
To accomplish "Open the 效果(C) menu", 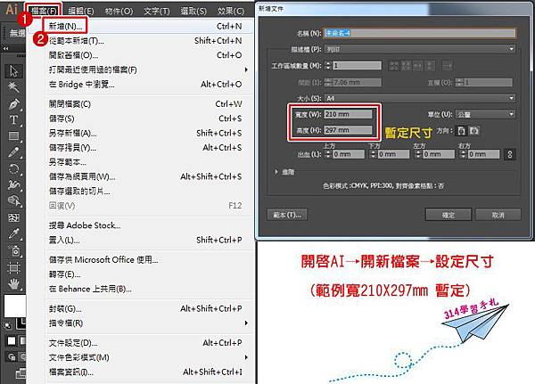I will [231, 11].
